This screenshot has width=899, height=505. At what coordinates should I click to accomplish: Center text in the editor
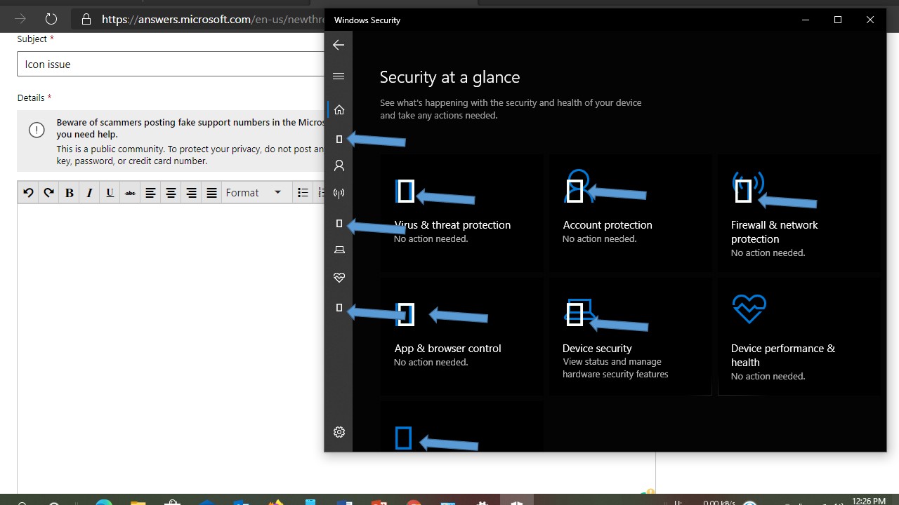[x=171, y=193]
